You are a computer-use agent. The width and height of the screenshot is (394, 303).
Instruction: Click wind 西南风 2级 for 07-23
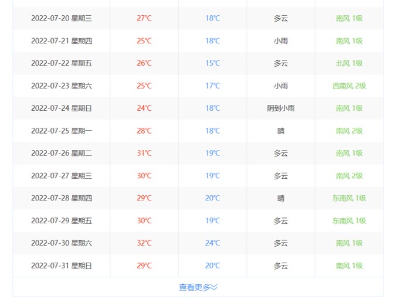[x=349, y=86]
